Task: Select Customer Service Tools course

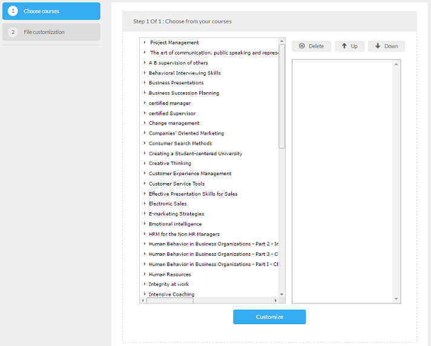Action: pos(177,184)
